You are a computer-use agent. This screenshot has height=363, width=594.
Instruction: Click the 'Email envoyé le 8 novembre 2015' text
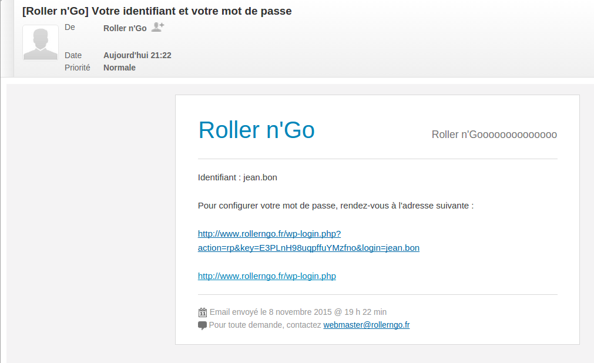point(298,312)
